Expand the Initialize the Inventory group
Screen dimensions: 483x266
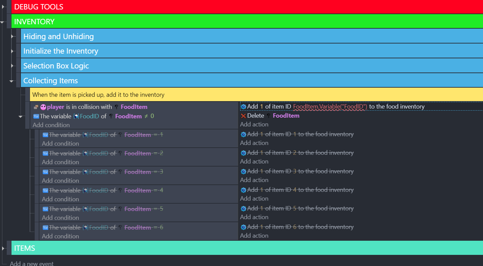pyautogui.click(x=12, y=51)
